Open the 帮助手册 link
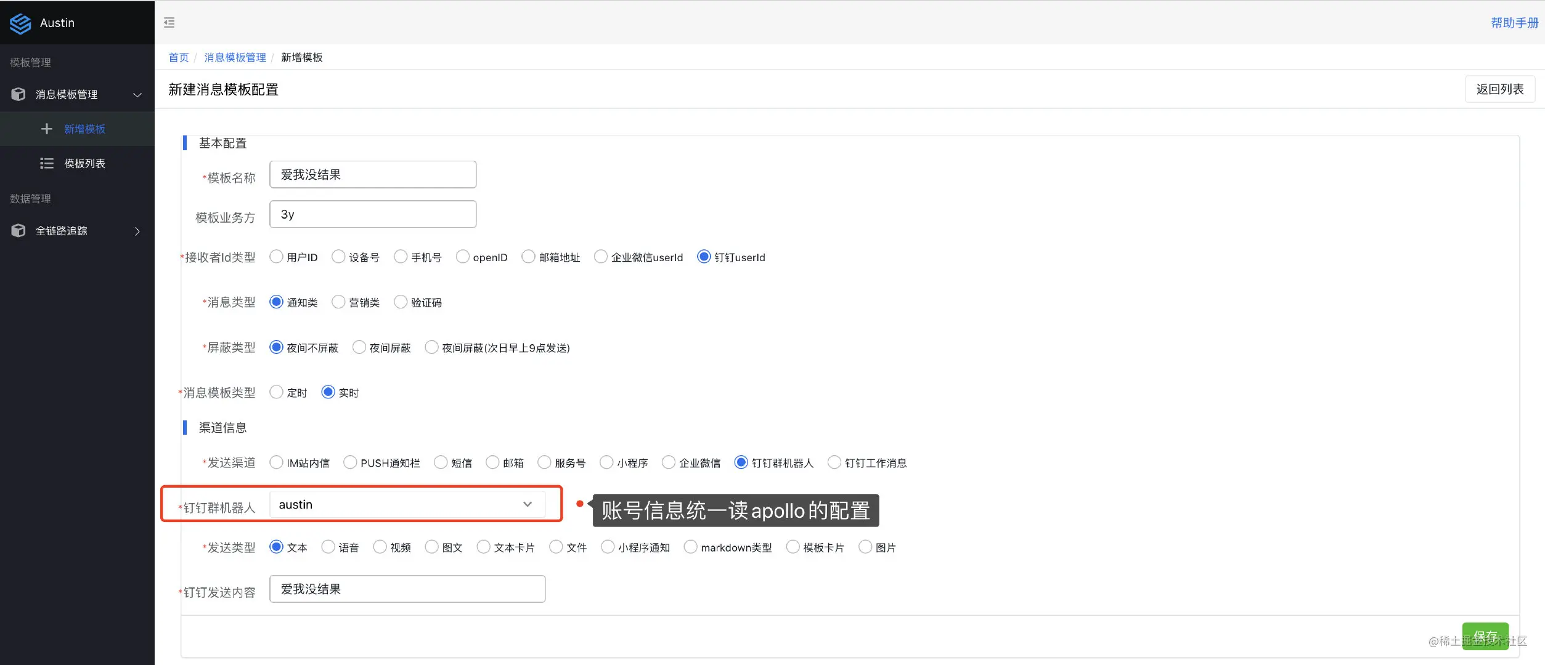The width and height of the screenshot is (1545, 665). tap(1514, 23)
